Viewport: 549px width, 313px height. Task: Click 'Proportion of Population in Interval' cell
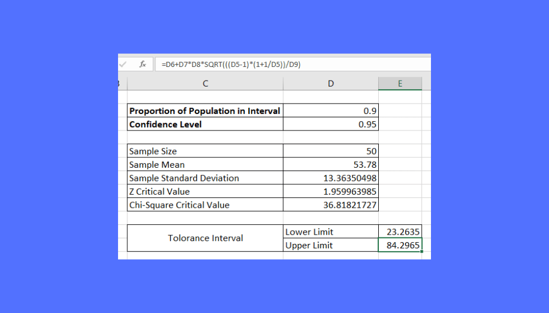205,111
